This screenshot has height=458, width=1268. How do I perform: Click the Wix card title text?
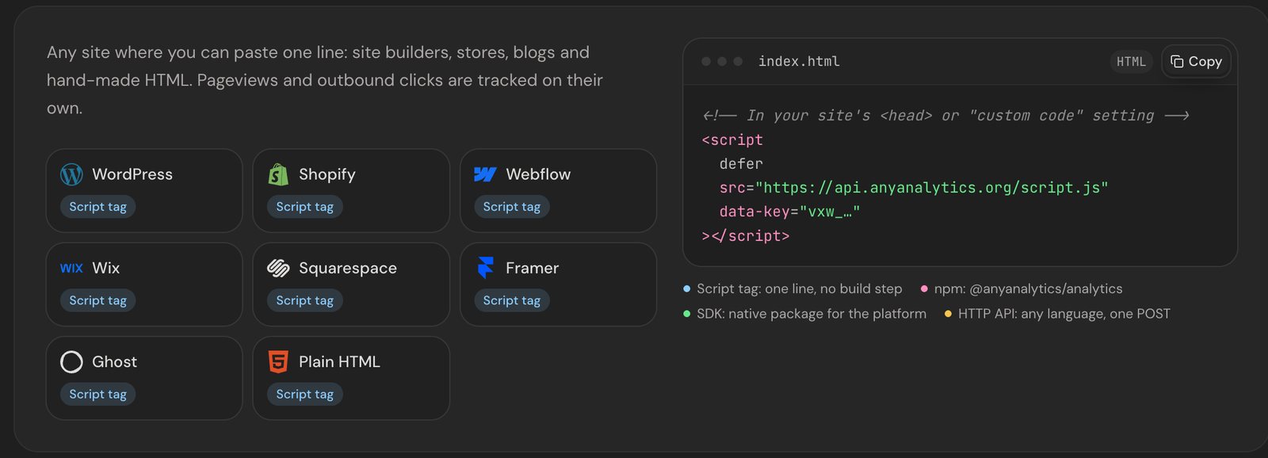click(x=106, y=268)
